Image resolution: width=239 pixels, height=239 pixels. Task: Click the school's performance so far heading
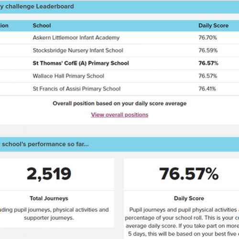click(x=44, y=144)
